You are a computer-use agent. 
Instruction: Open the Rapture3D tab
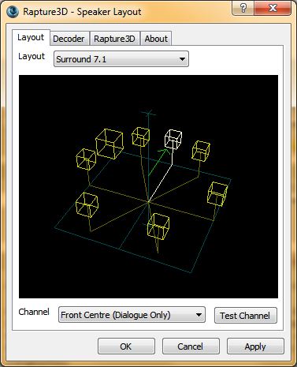coord(114,39)
